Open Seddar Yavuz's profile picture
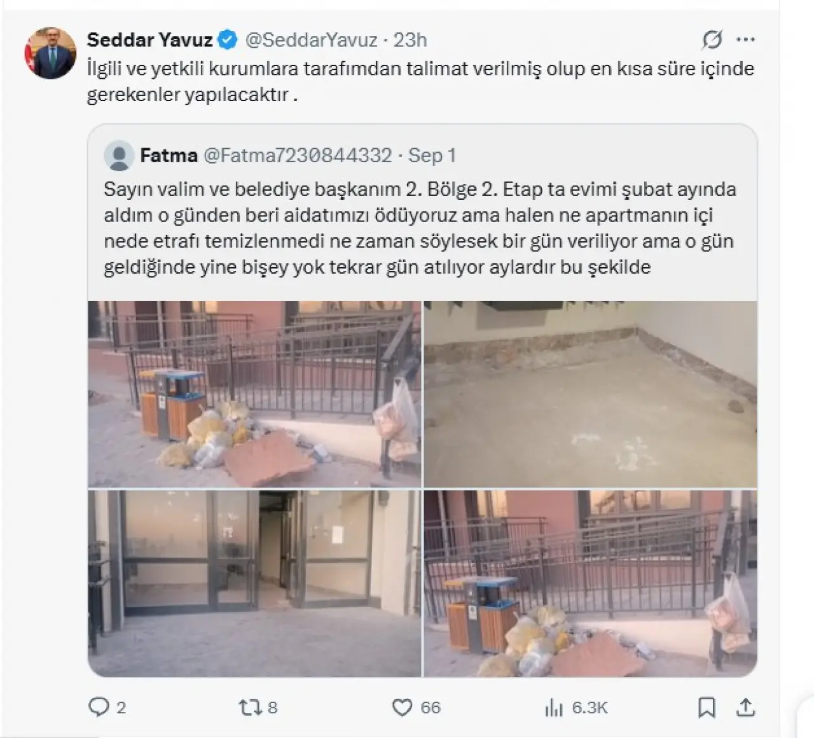The image size is (814, 738). click(x=50, y=53)
